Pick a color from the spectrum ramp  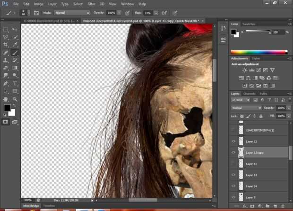tap(259, 52)
